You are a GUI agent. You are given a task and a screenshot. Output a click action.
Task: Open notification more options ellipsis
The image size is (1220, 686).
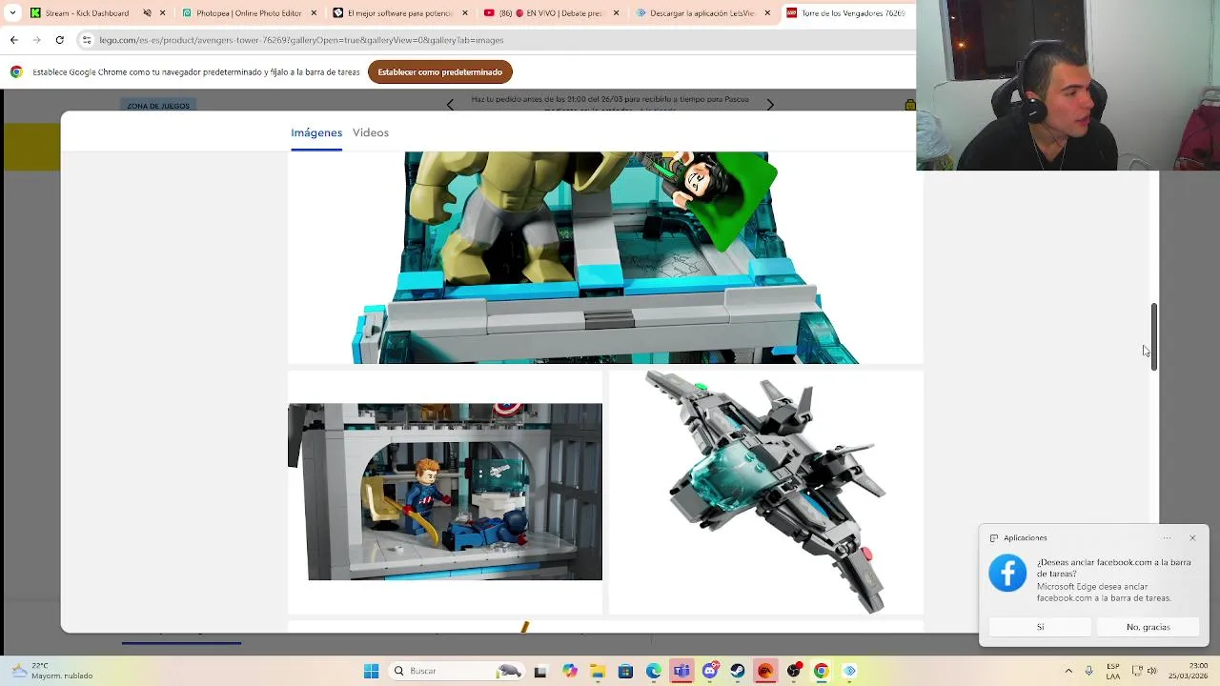pyautogui.click(x=1167, y=538)
